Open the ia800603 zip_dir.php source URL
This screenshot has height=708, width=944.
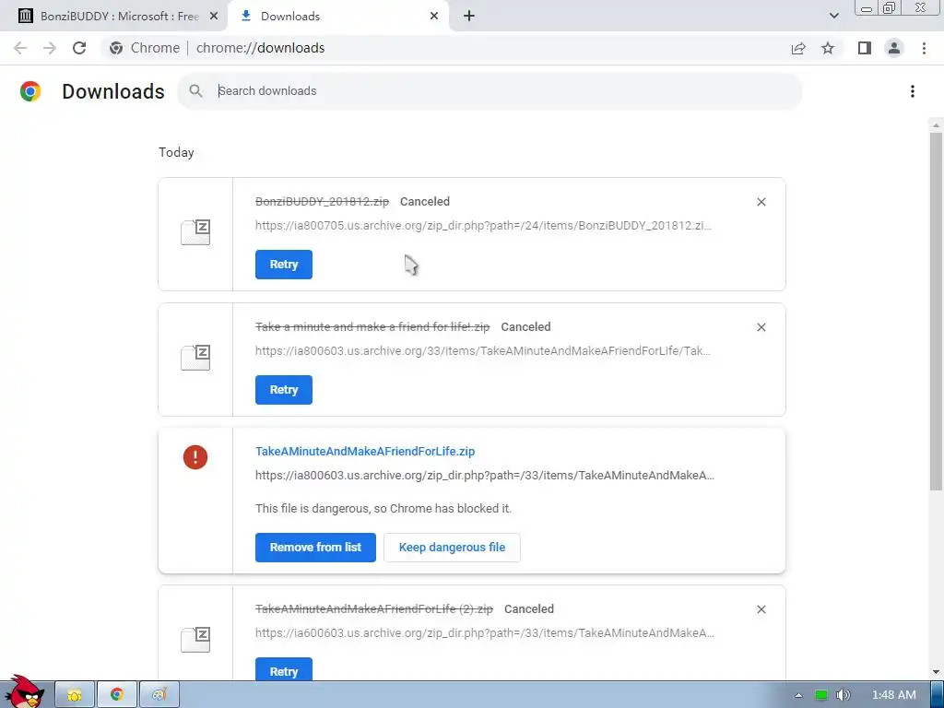tap(485, 476)
